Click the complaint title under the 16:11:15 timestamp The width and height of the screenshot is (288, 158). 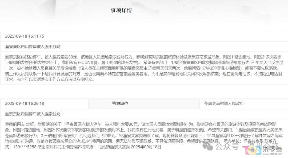33,47
